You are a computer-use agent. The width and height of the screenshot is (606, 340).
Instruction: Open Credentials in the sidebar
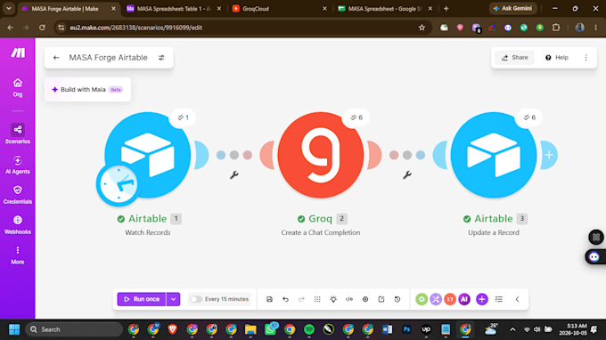coord(18,195)
